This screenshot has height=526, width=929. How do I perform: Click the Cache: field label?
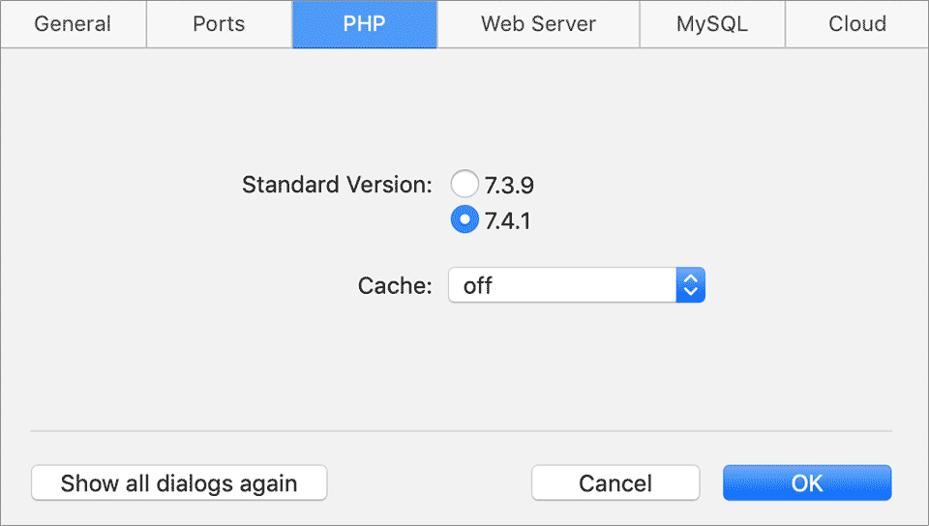395,286
